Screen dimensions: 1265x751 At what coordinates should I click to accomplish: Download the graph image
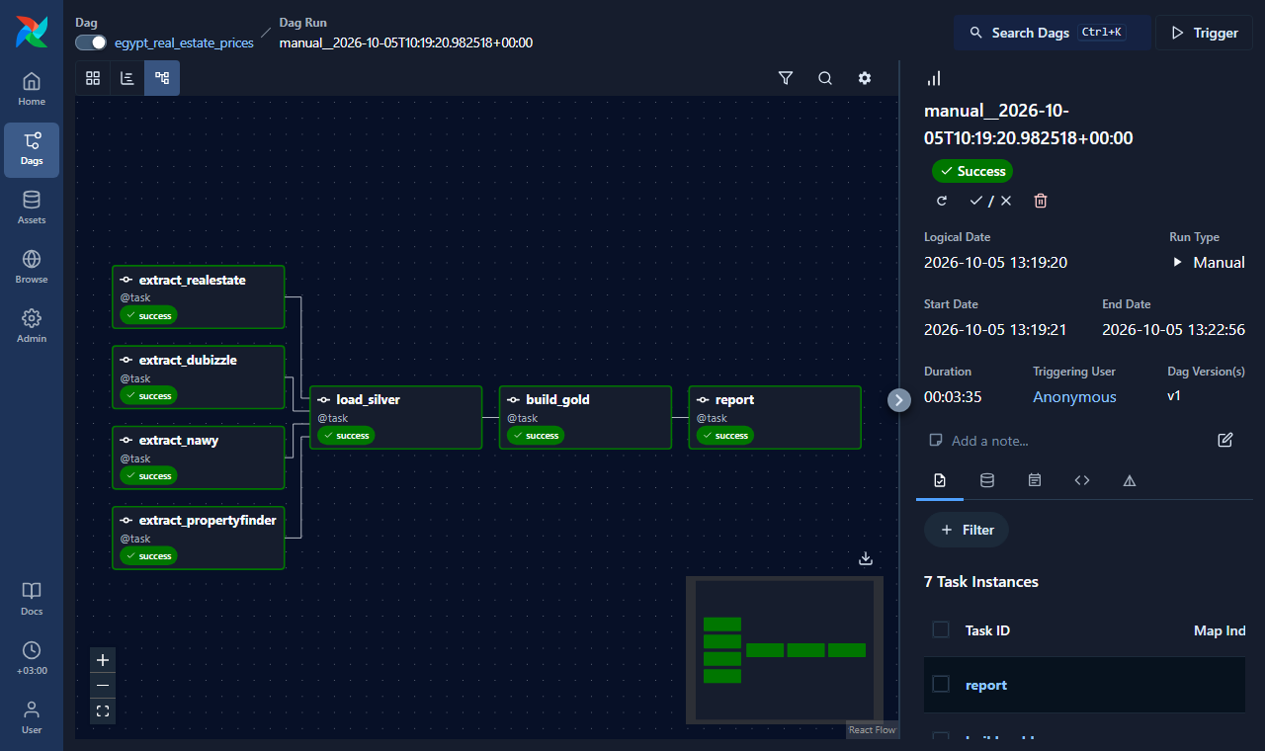point(866,558)
